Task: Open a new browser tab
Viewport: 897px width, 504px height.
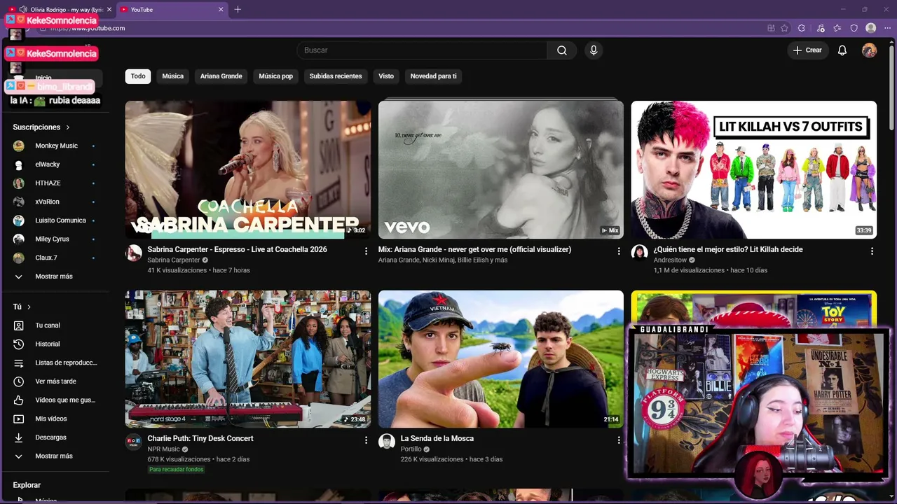Action: pyautogui.click(x=238, y=9)
